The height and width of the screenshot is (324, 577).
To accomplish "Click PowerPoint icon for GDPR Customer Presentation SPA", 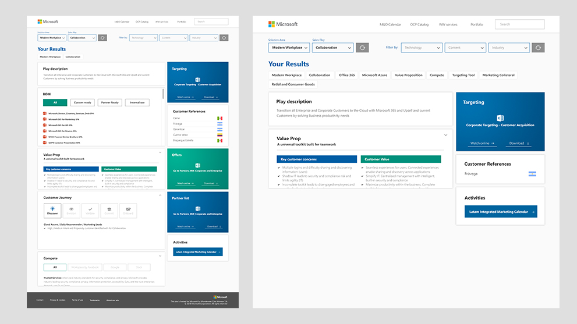I will (x=45, y=143).
